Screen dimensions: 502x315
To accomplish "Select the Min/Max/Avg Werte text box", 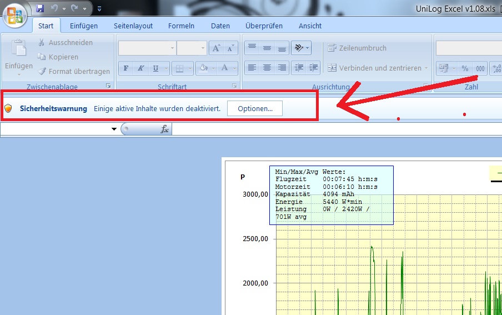I will (331, 195).
